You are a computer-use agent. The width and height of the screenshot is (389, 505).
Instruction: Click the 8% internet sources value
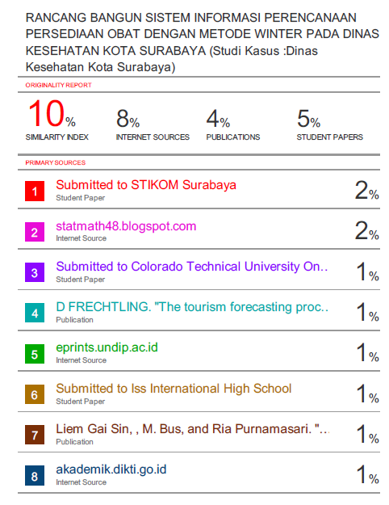pos(128,118)
